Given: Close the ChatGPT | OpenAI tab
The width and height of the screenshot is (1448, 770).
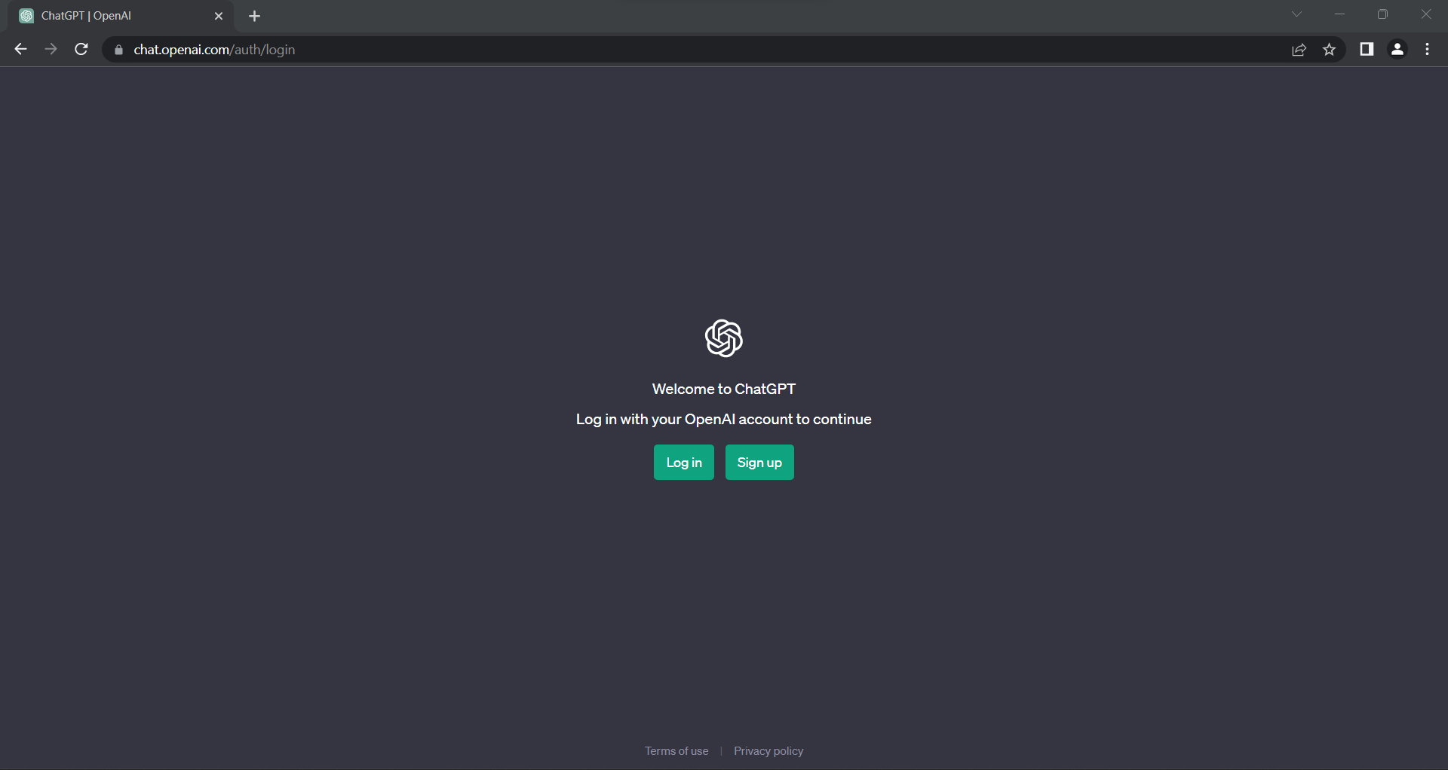Looking at the screenshot, I should point(219,16).
